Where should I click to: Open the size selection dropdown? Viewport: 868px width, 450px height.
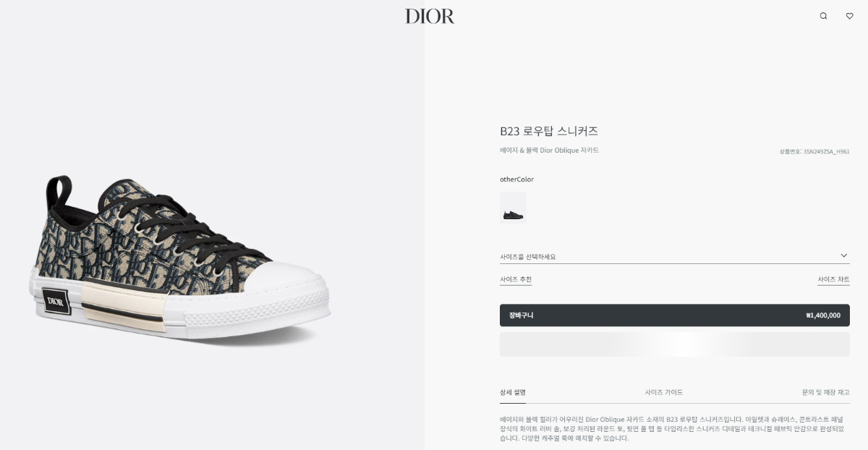pos(674,256)
